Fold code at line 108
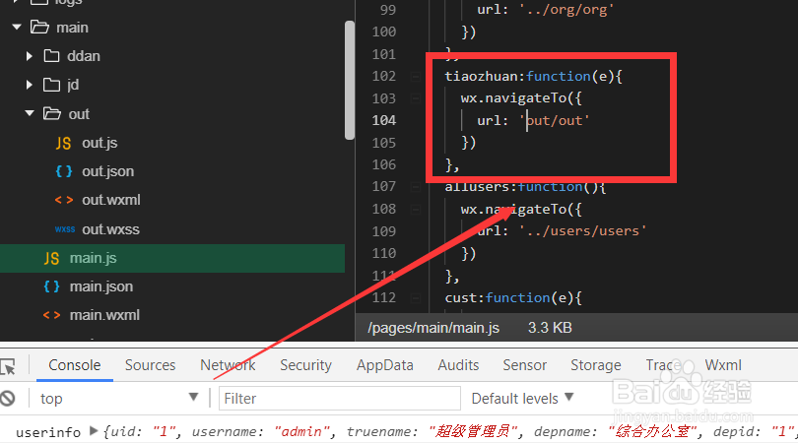This screenshot has width=798, height=444. pyautogui.click(x=416, y=209)
